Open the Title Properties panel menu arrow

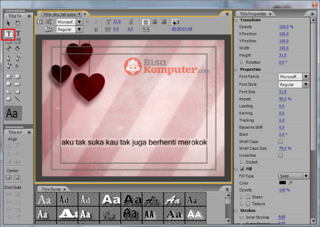tap(312, 14)
